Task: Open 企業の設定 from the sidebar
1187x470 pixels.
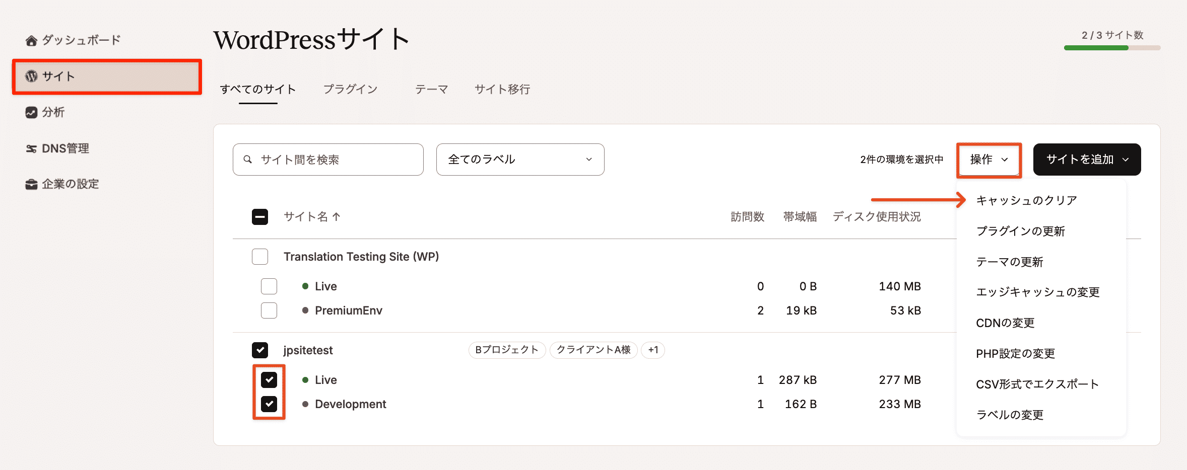Action: 31,184
